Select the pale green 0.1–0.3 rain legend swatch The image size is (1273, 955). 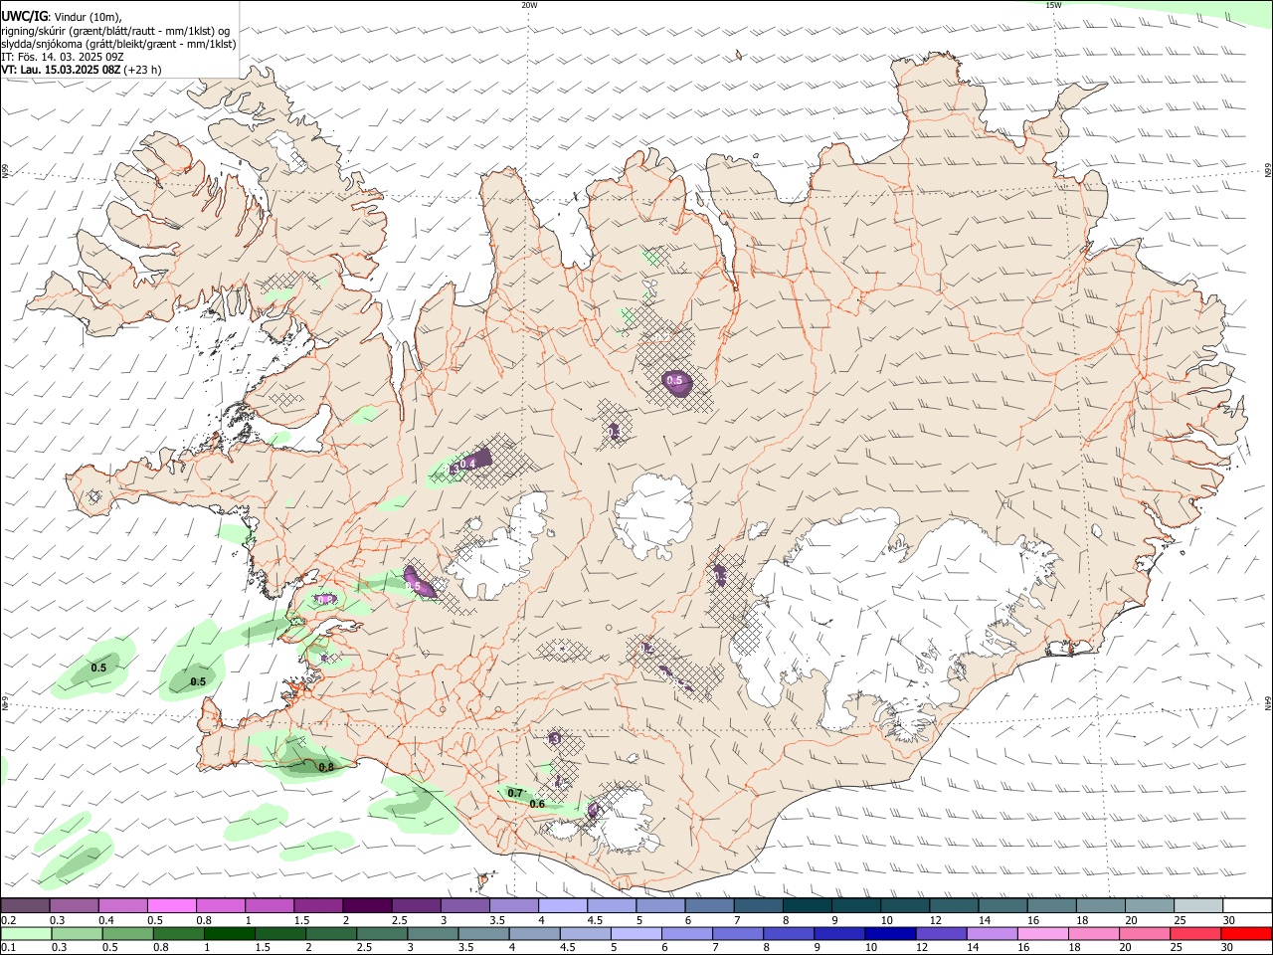(25, 934)
